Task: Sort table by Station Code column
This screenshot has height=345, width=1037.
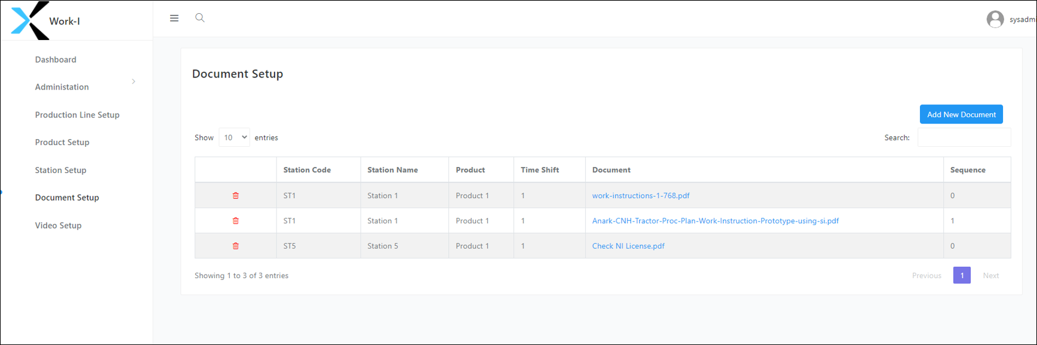Action: point(307,170)
